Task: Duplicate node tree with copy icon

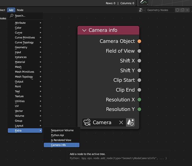Action: coord(182,10)
